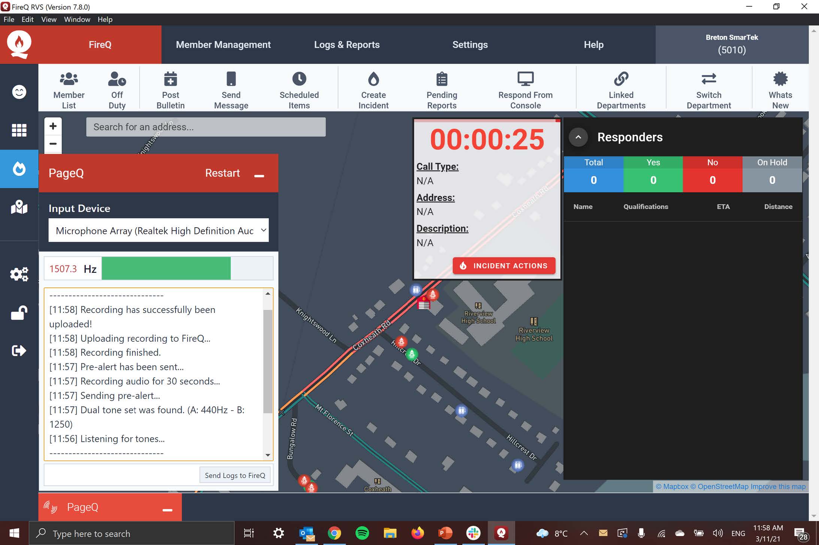
Task: Click Send Logs to FireQ button
Action: tap(235, 475)
